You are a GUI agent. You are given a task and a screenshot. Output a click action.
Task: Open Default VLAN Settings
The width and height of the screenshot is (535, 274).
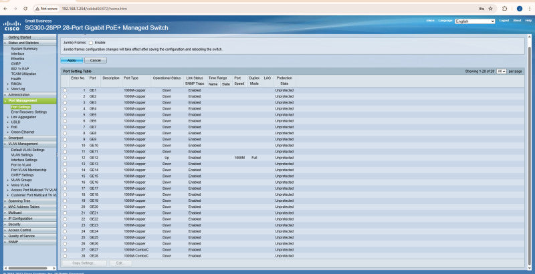pyautogui.click(x=27, y=150)
